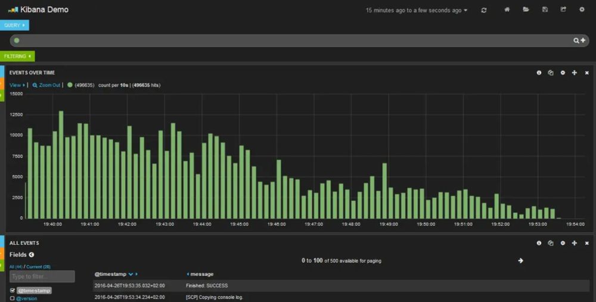Show All (44) fields

point(16,267)
